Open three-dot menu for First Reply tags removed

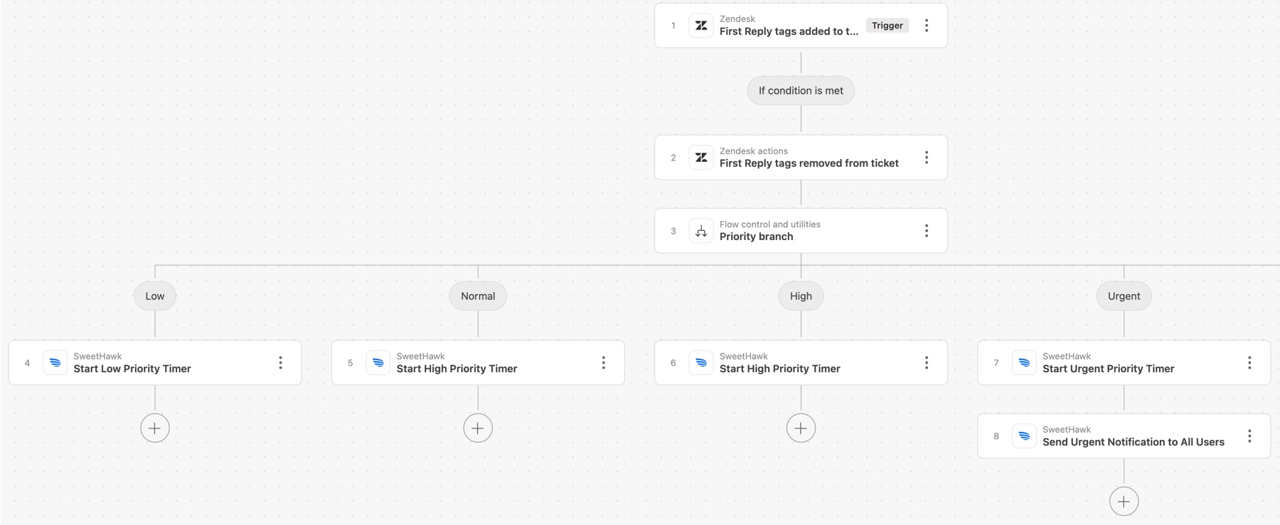927,158
